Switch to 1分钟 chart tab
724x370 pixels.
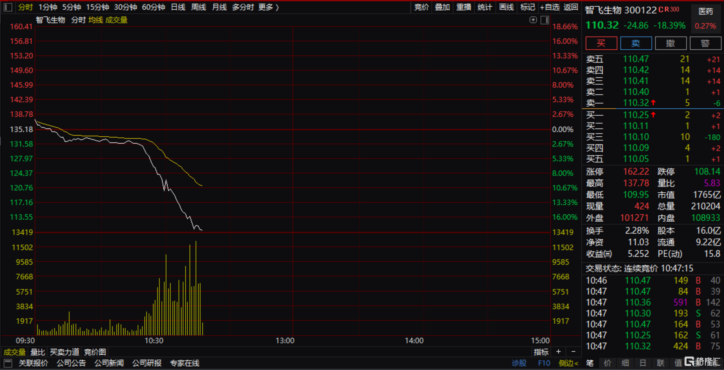coord(48,7)
